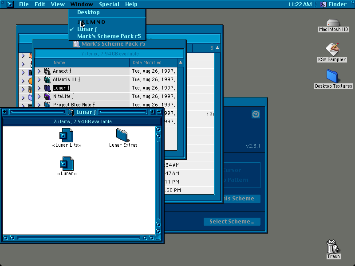Image resolution: width=355 pixels, height=266 pixels.
Task: Open the View menu
Action: [x=58, y=4]
